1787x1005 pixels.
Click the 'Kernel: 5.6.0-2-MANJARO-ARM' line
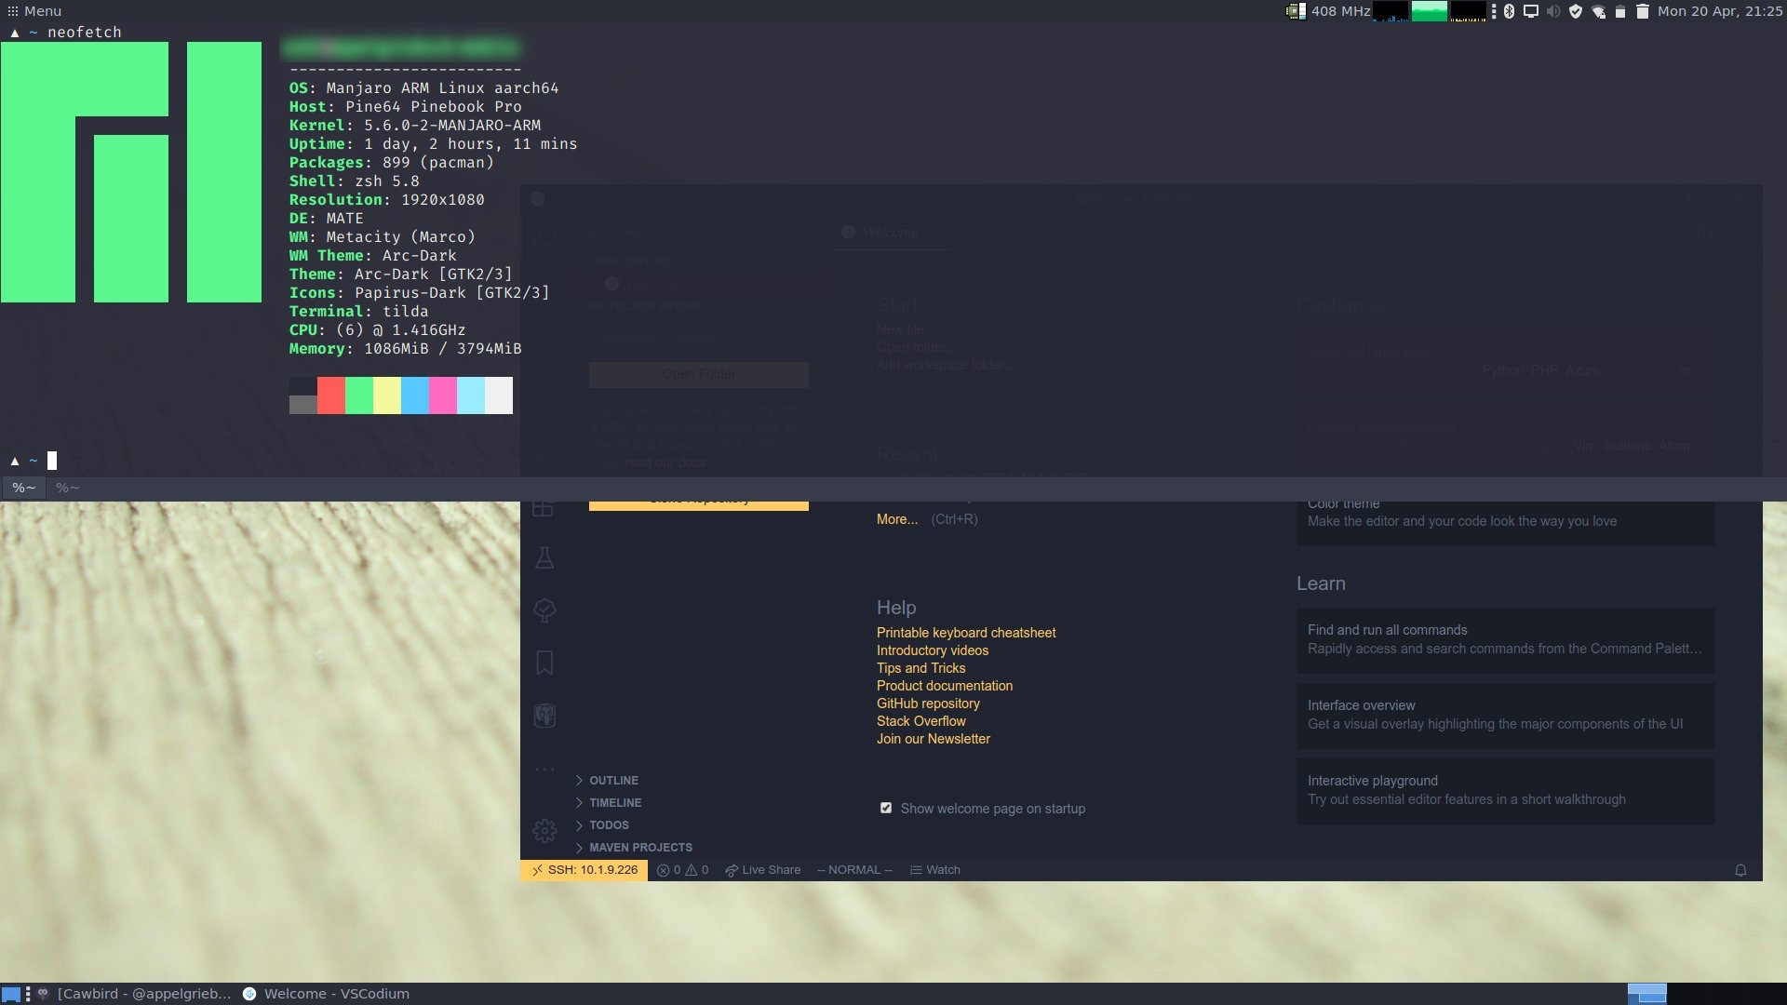[x=414, y=125]
